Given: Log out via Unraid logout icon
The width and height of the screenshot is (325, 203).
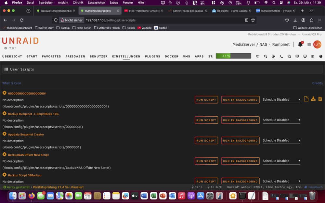Looking at the screenshot, I should [273, 56].
